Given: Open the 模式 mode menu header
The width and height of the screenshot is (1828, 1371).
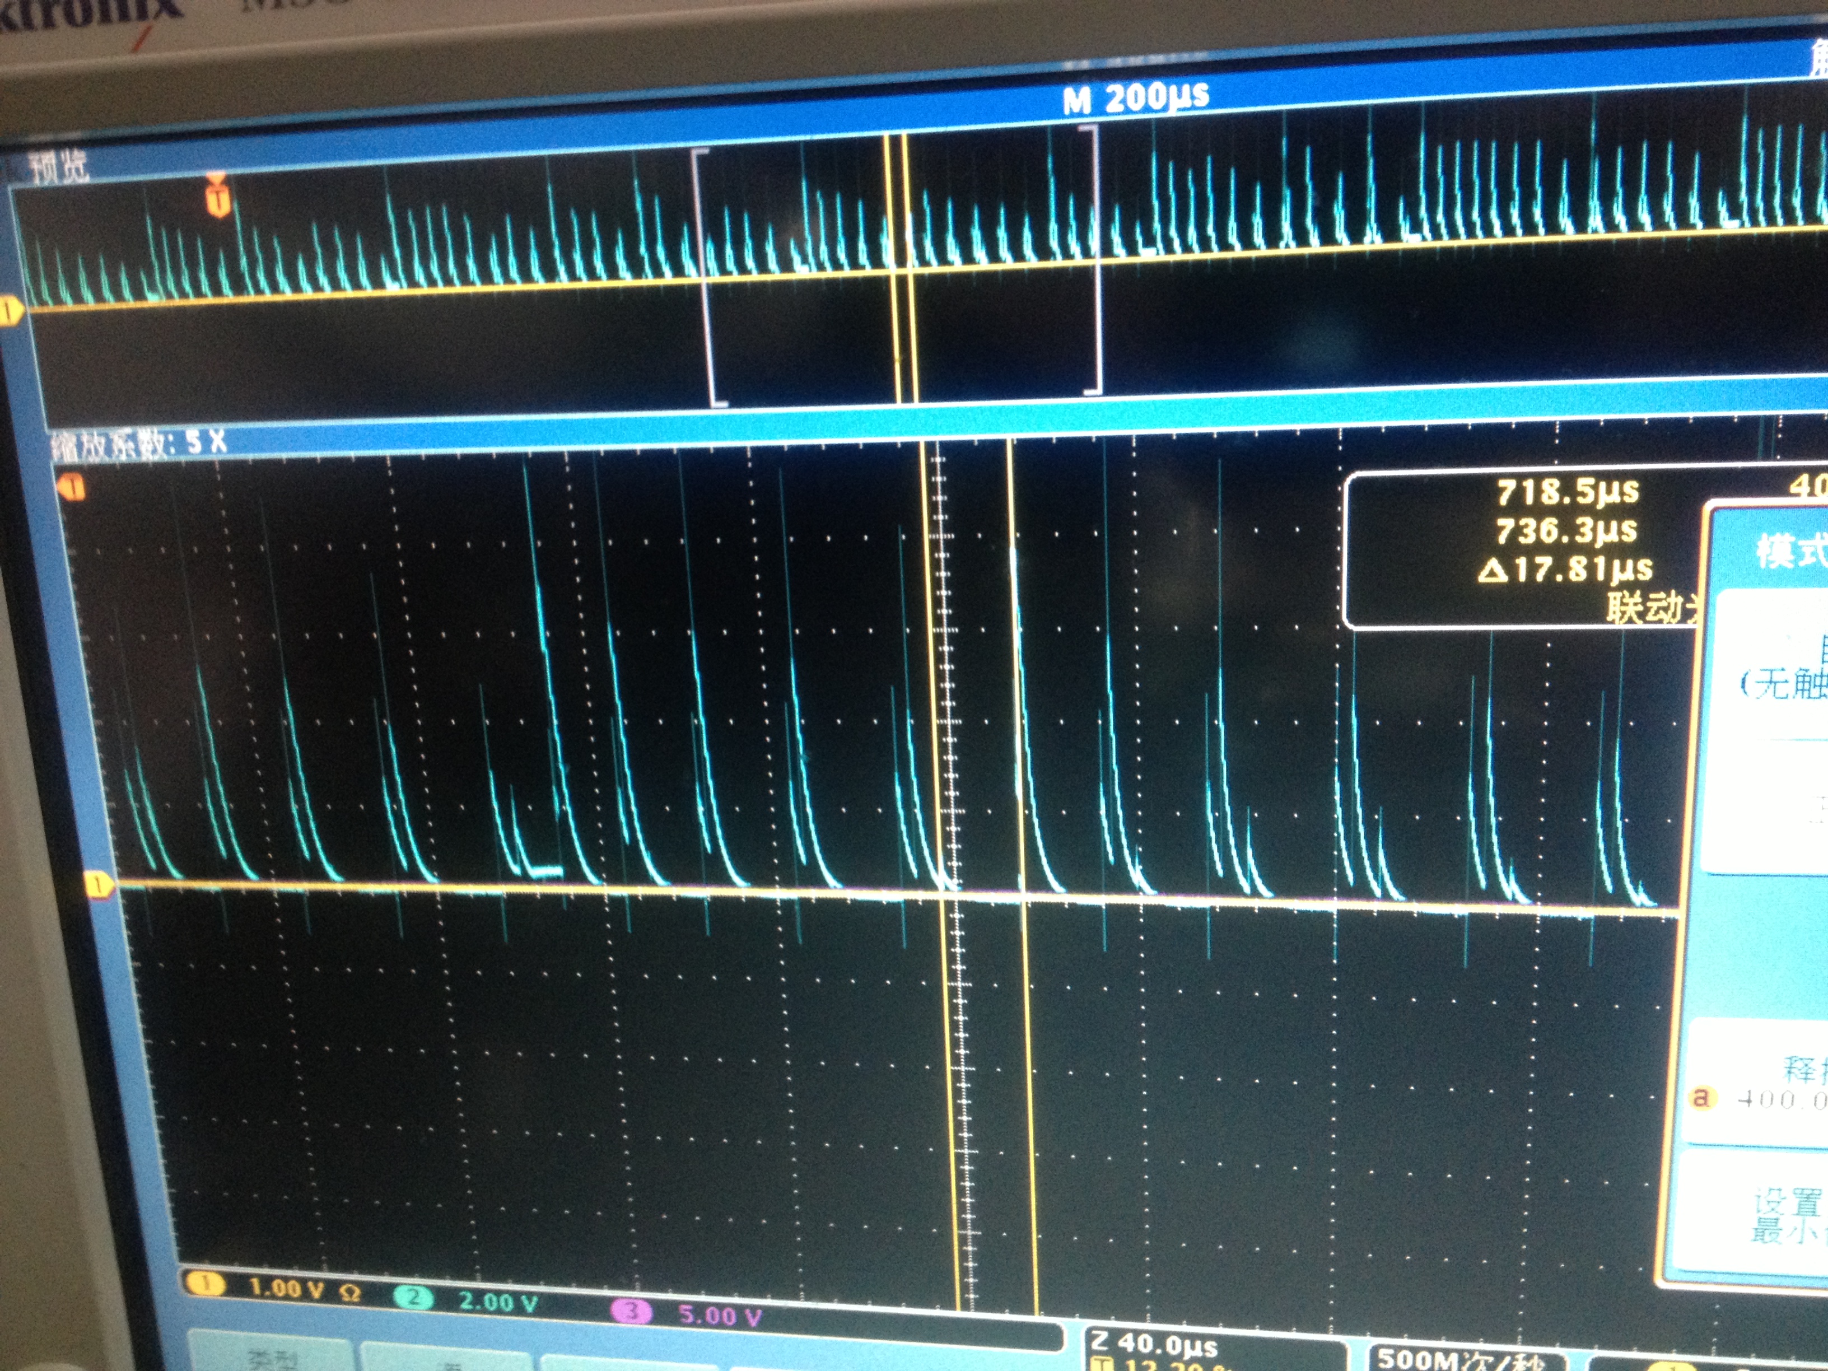Looking at the screenshot, I should pyautogui.click(x=1791, y=551).
